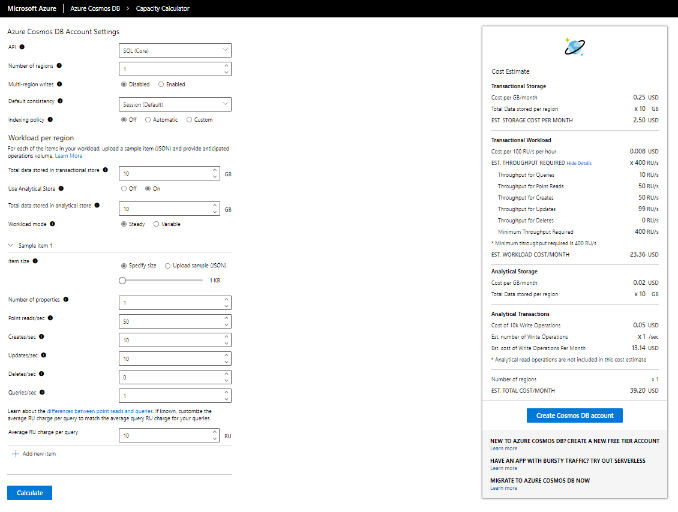Click the Number of properties input field
Image resolution: width=678 pixels, height=512 pixels.
[x=175, y=303]
